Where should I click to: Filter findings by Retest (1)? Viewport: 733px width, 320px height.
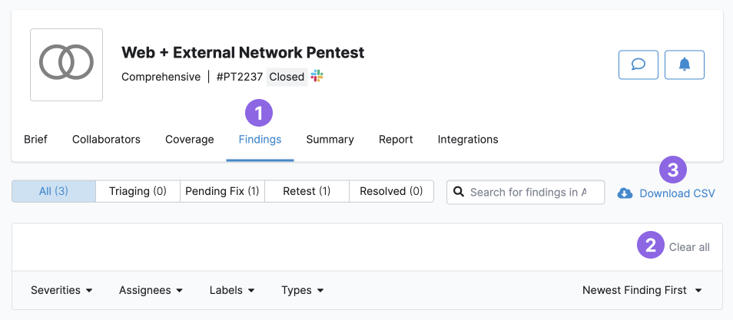(x=307, y=191)
